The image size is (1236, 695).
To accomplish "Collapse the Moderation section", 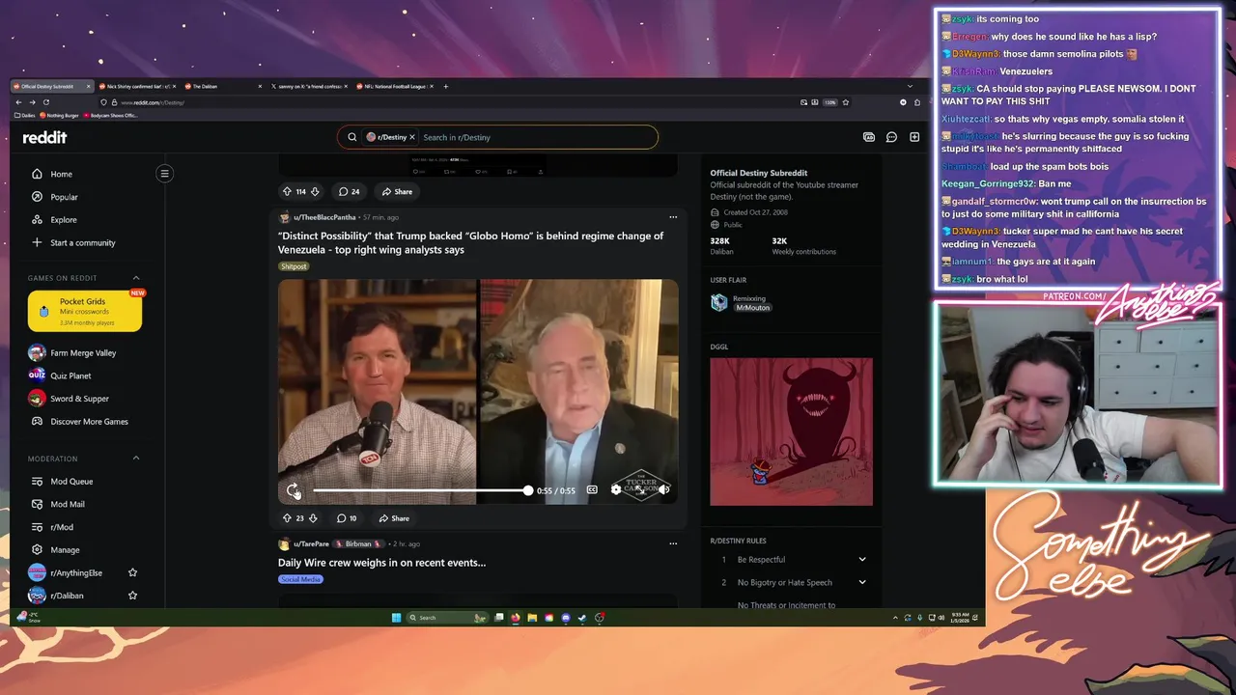I will 135,459.
